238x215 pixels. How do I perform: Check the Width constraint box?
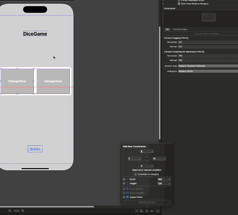click(x=124, y=179)
